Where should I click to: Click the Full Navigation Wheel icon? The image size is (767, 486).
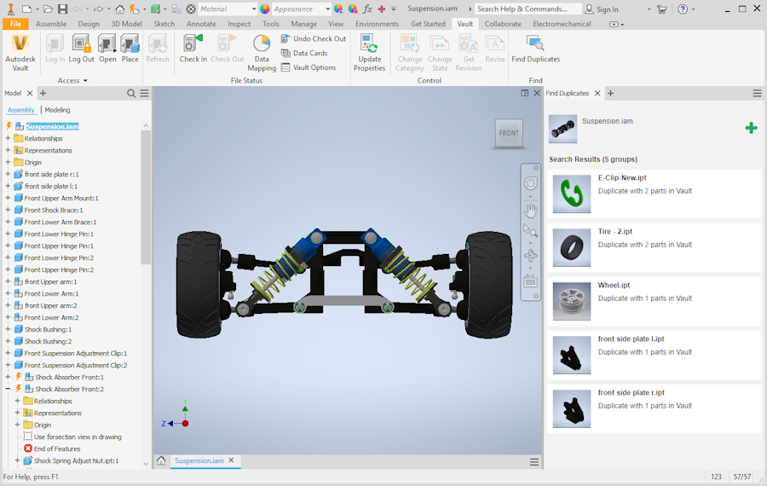pos(531,183)
